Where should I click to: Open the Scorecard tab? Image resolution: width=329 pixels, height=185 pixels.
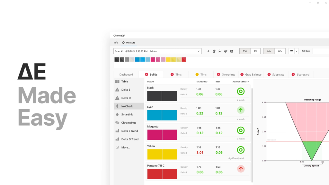click(300, 74)
